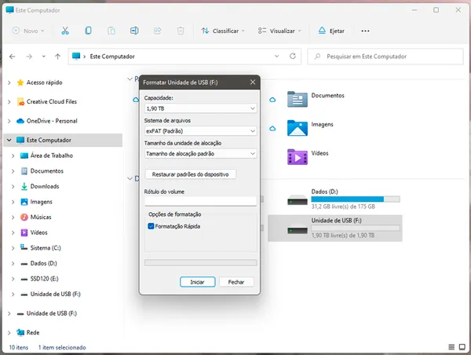Click the Refresh icon beside address bar
The height and width of the screenshot is (355, 471).
pos(293,57)
